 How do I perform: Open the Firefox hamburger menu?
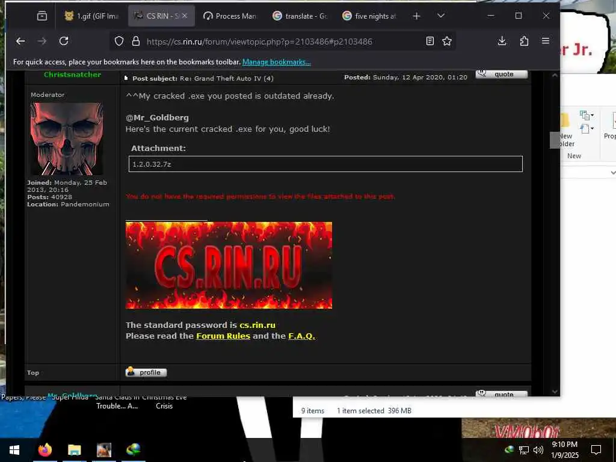coord(545,41)
